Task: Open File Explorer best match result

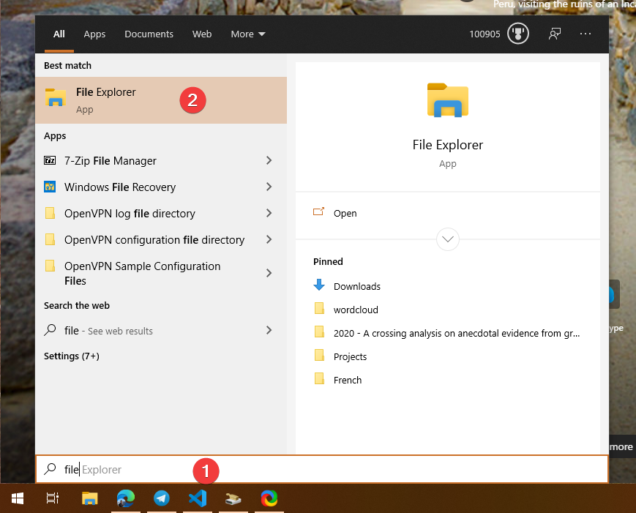Action: click(x=160, y=100)
